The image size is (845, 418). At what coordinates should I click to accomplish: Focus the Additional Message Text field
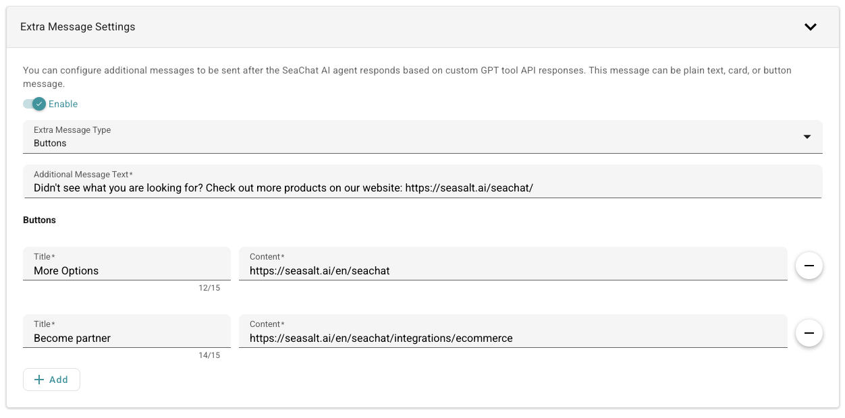pos(422,188)
